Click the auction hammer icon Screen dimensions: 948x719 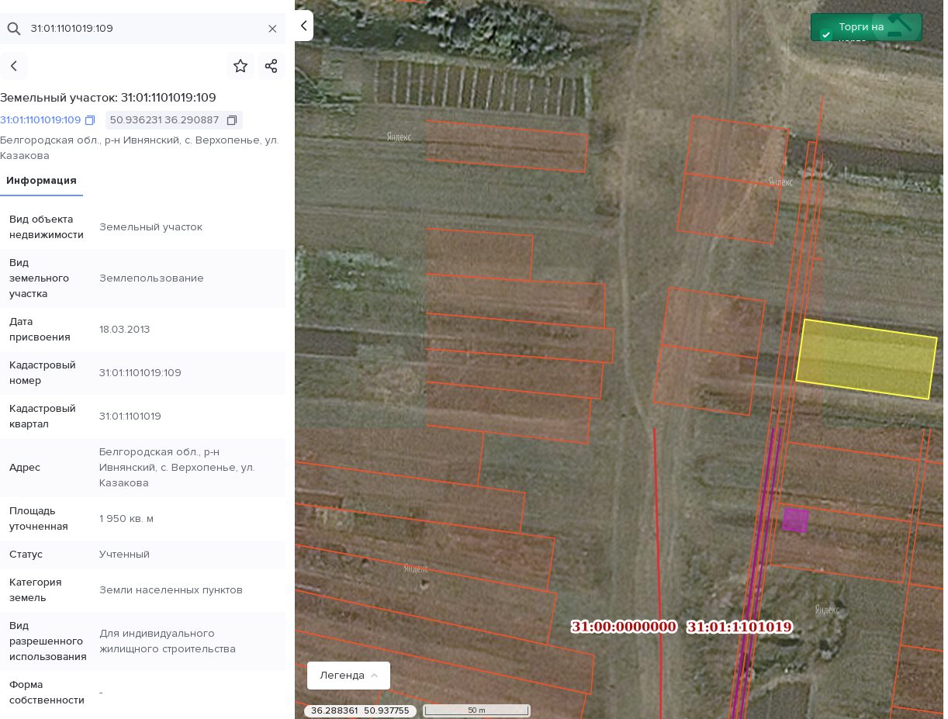coord(899,26)
